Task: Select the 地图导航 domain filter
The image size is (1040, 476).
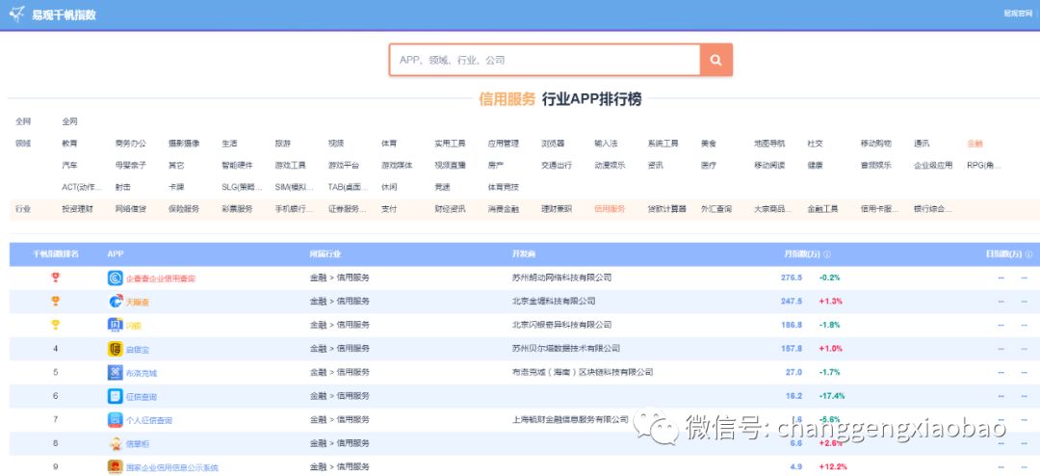Action: point(769,144)
